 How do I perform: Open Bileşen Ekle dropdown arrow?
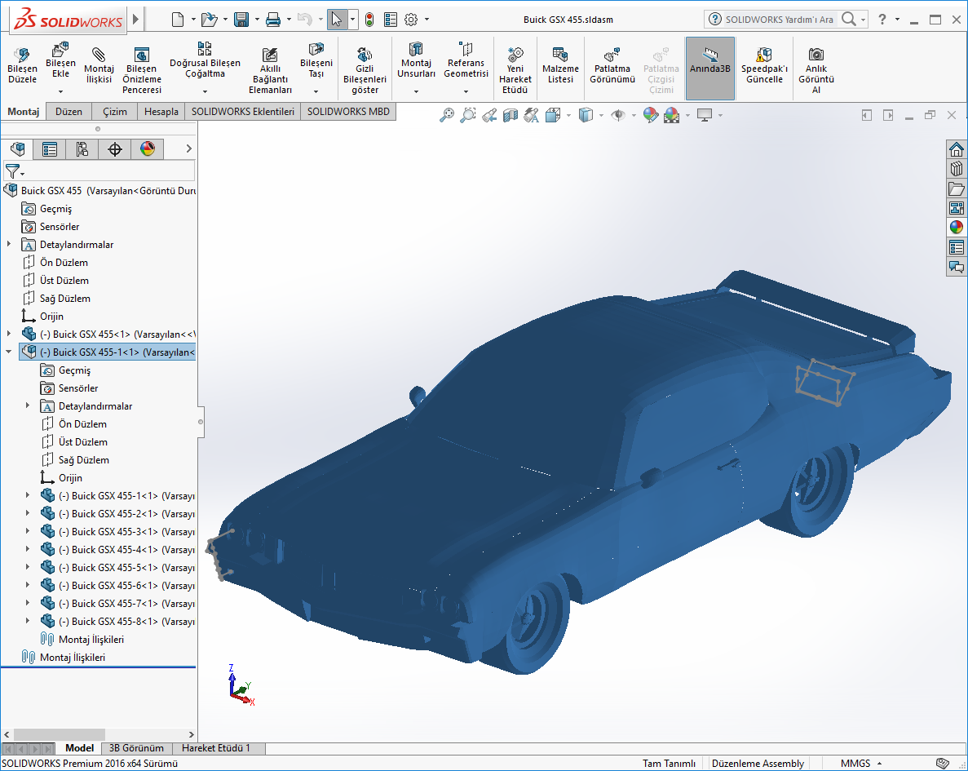click(60, 91)
